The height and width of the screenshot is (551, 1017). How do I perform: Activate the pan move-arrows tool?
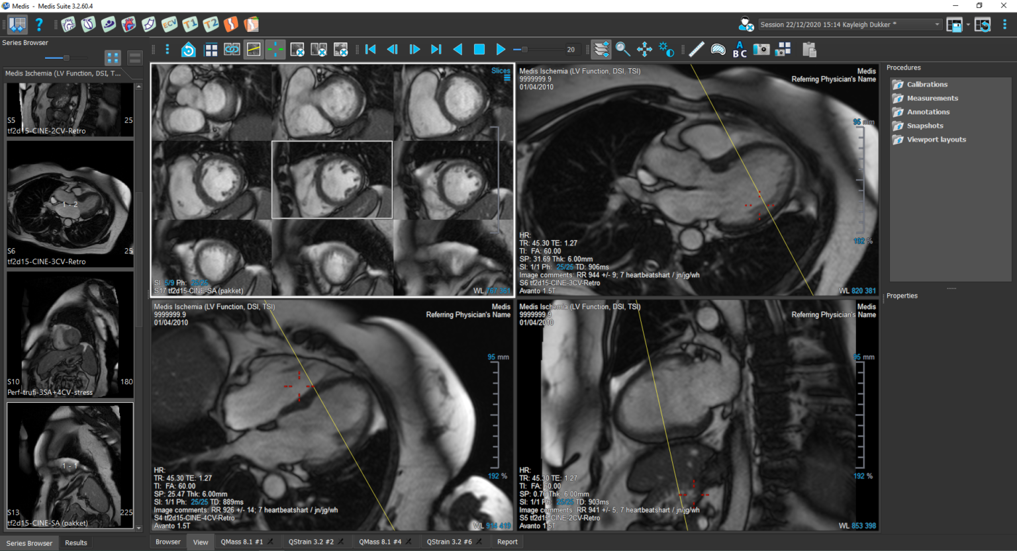click(x=644, y=50)
